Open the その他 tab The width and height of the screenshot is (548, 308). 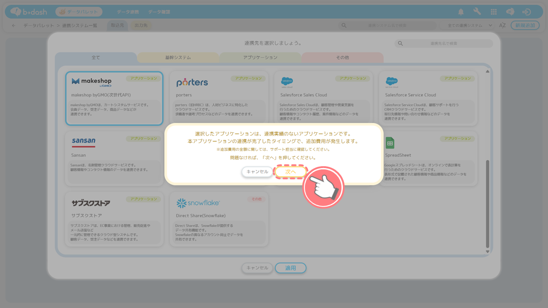coord(342,58)
